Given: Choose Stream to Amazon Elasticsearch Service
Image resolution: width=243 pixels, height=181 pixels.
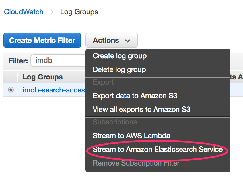Looking at the screenshot, I should (x=158, y=149).
